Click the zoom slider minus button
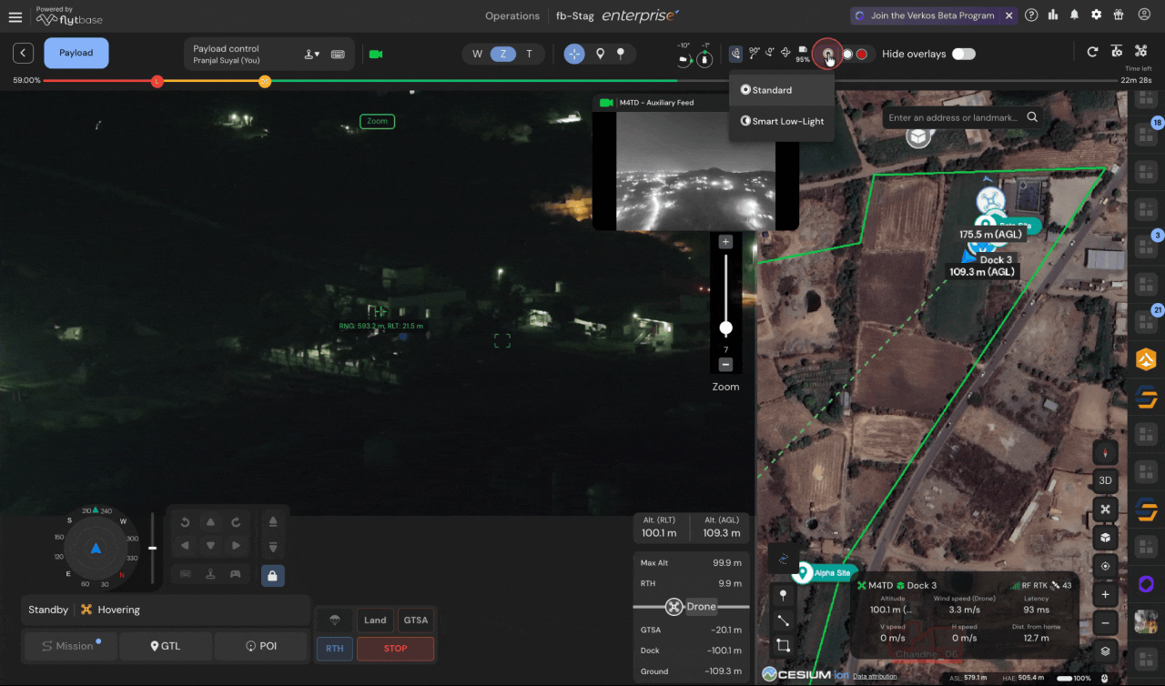The width and height of the screenshot is (1165, 686). click(725, 365)
